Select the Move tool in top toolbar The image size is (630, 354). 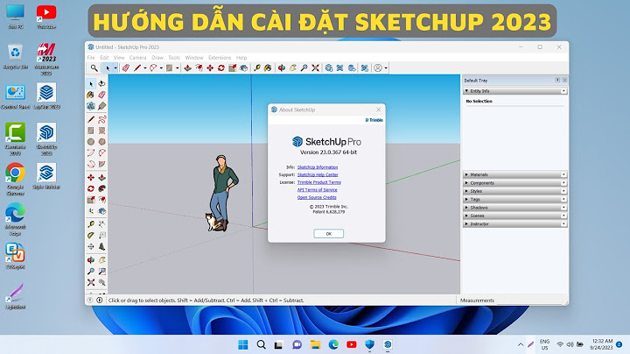coord(210,68)
